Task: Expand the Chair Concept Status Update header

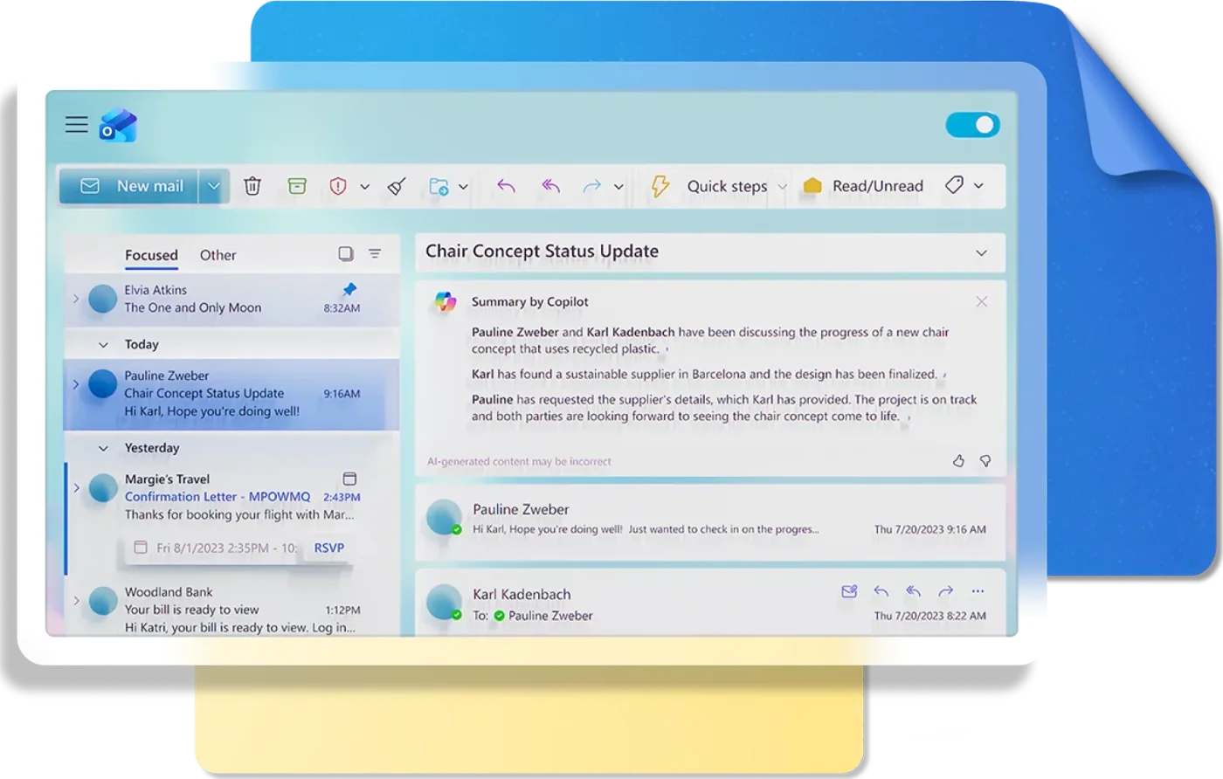Action: click(981, 253)
